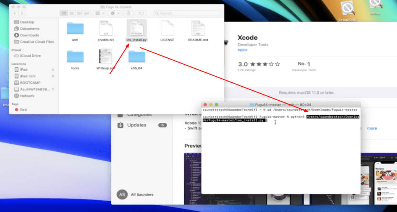Screen dimensions: 397x212
Task: Click the 3.0 star rating in App Store
Action: 259,64
